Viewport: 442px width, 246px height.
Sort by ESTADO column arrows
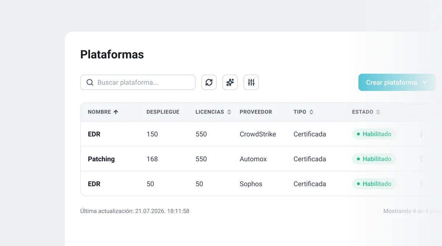pos(378,112)
